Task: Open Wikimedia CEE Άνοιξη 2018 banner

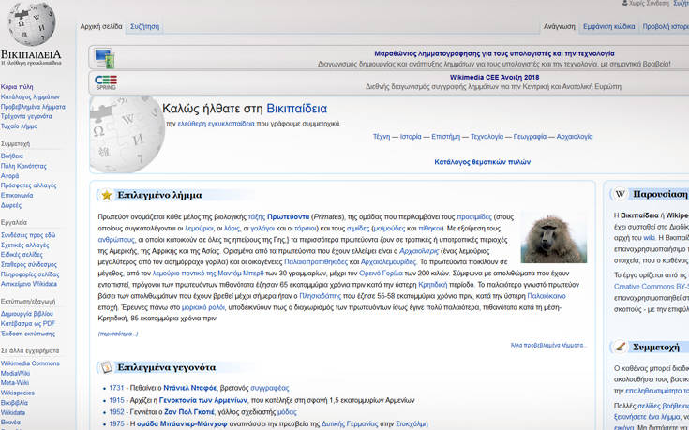Action: point(494,78)
